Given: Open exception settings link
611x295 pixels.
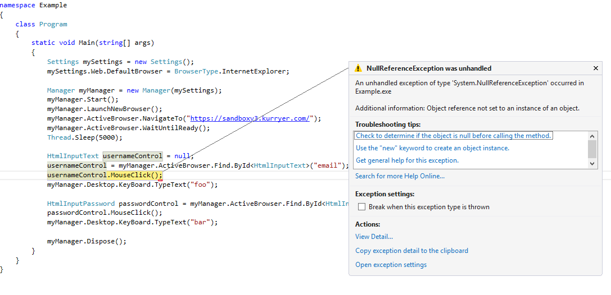Looking at the screenshot, I should click(391, 265).
